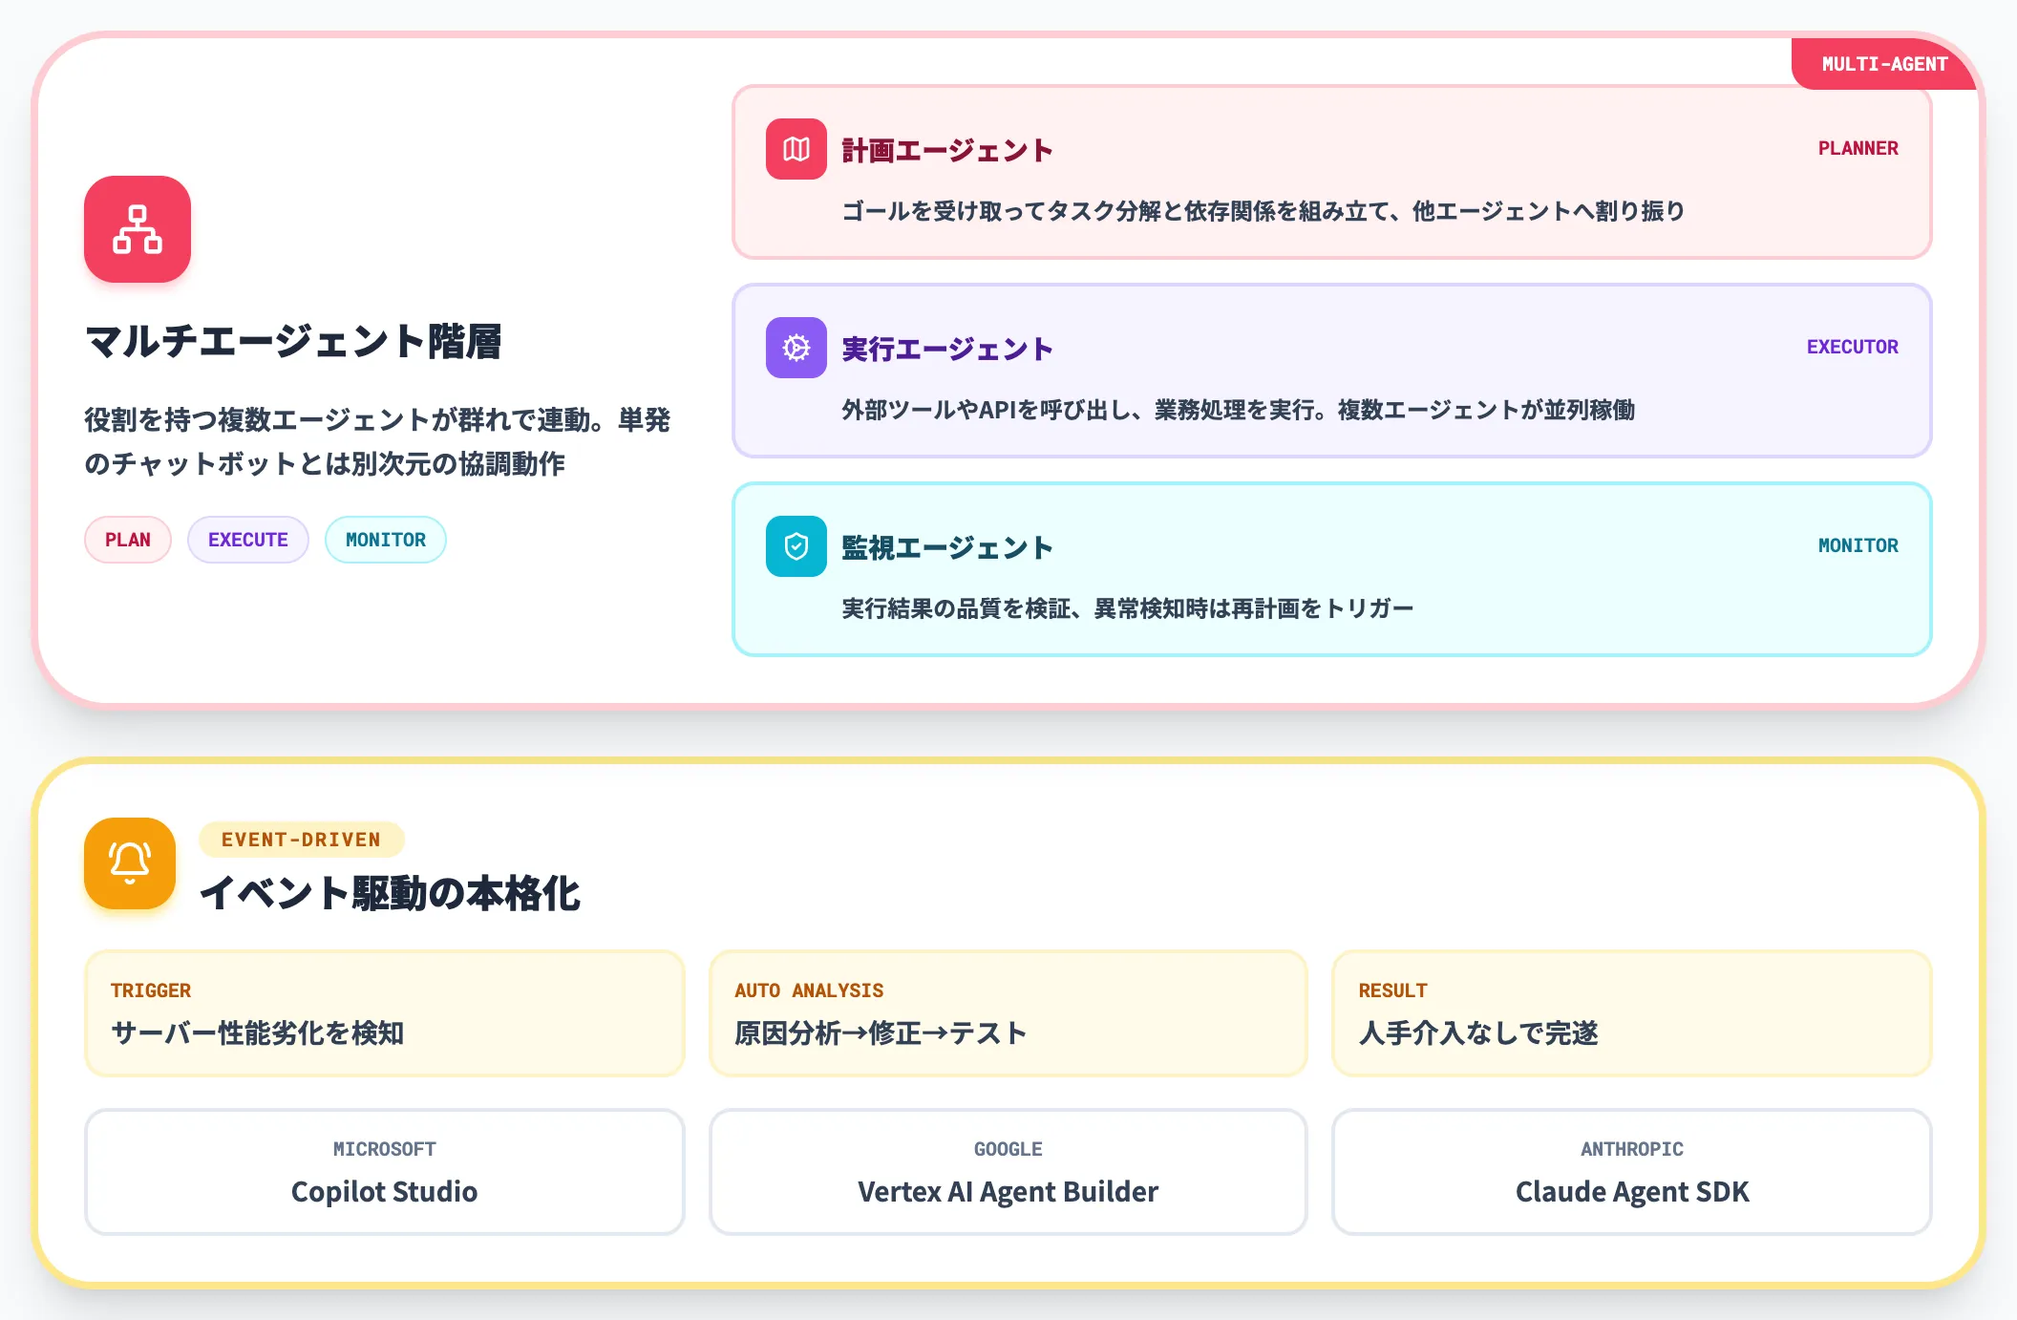Click the description ゴールを受け取ってタスク分解
The image size is (2017, 1320).
click(1263, 211)
